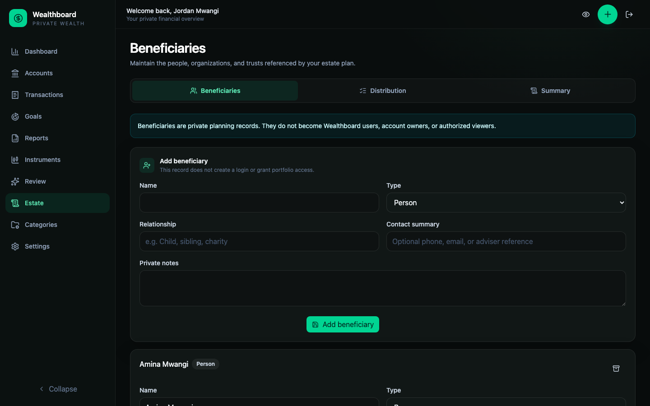Click the add-person icon beside Add beneficiary
The image size is (650, 406).
(x=147, y=165)
